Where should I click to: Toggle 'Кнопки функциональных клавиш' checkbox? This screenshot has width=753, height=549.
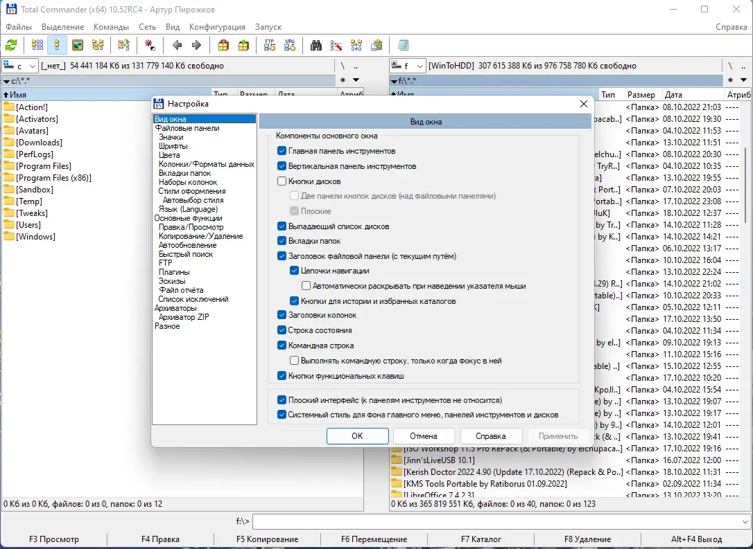(x=282, y=376)
